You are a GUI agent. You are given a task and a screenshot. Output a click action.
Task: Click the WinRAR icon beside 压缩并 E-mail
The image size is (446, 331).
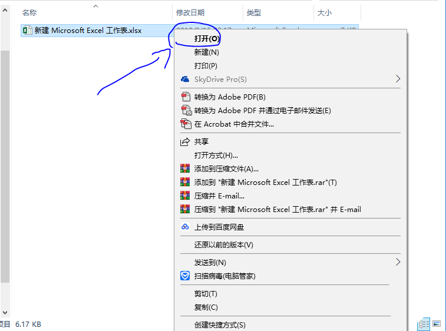pyautogui.click(x=185, y=196)
